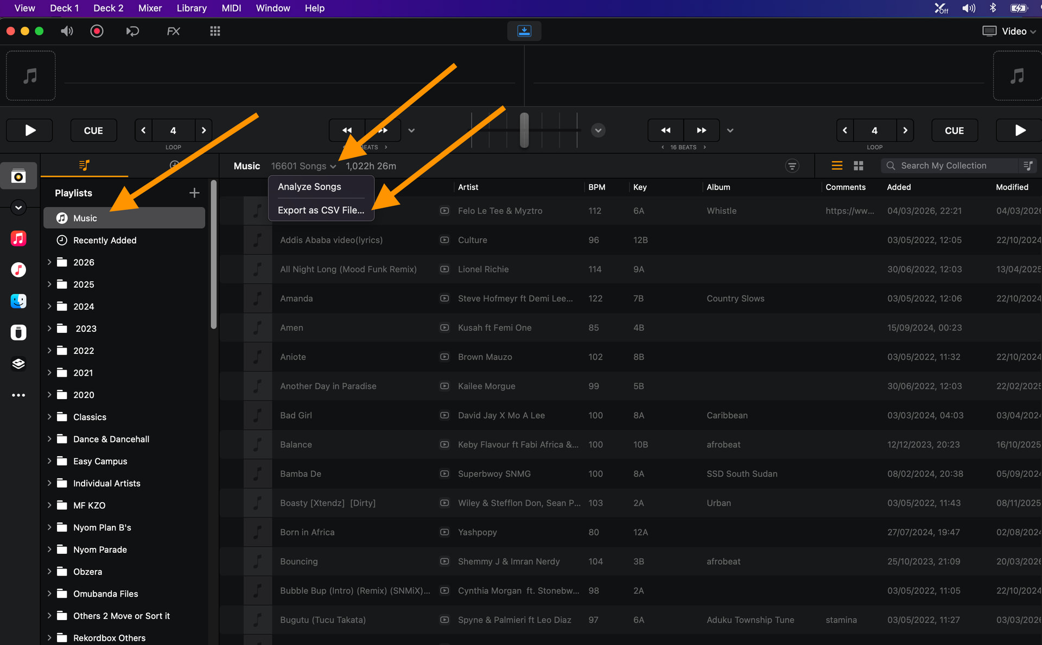Screen dimensions: 1042x645
Task: Select the Recently Added playlist
Action: 105,240
